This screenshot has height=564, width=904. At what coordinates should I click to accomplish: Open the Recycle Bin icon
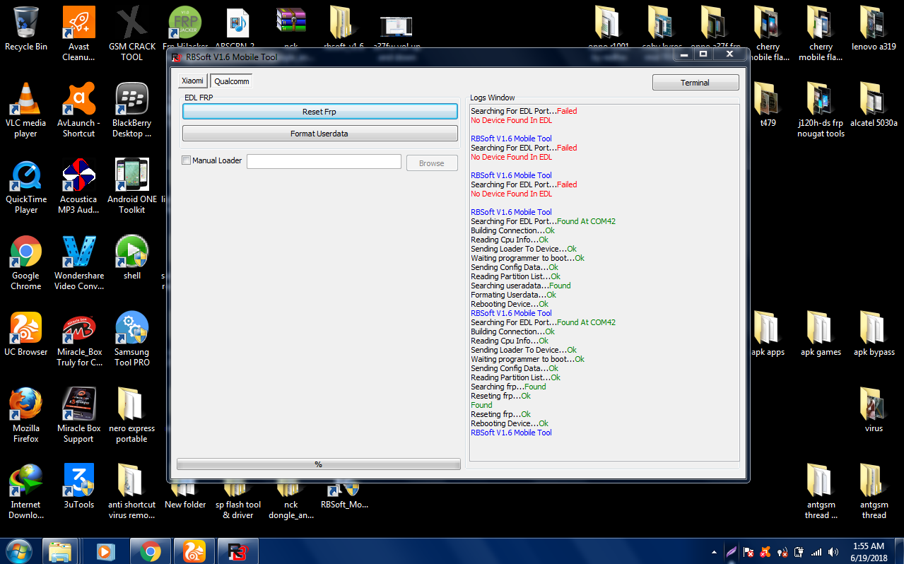coord(26,28)
